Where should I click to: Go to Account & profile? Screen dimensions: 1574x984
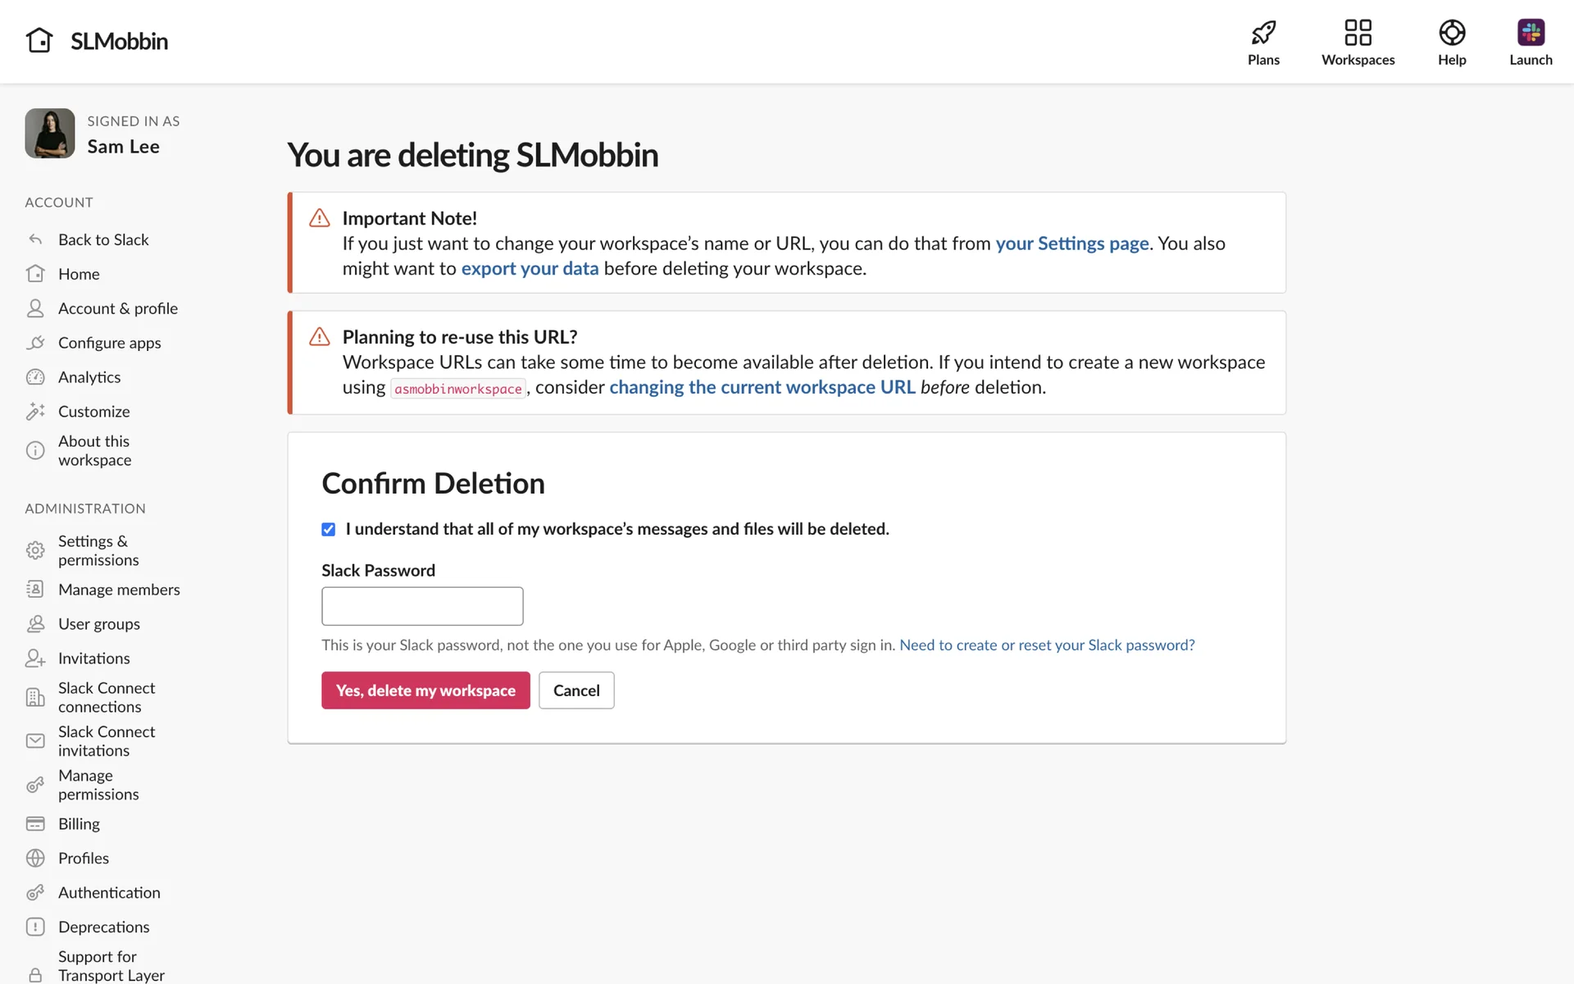(x=117, y=308)
